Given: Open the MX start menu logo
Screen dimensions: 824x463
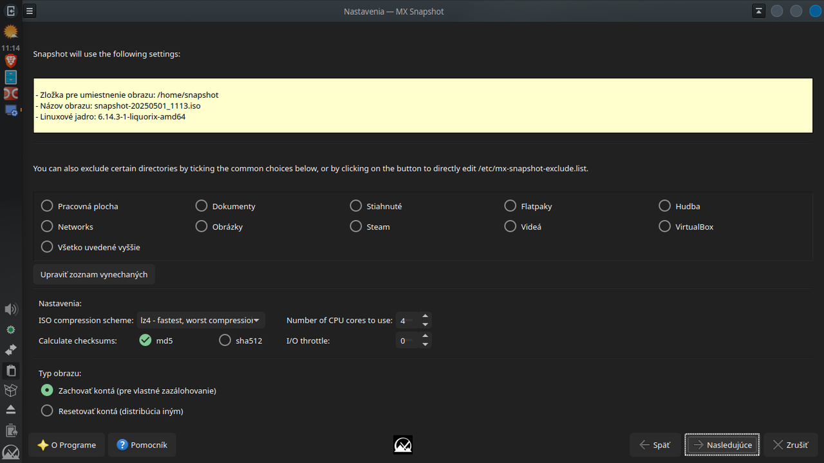Looking at the screenshot, I should (x=10, y=451).
